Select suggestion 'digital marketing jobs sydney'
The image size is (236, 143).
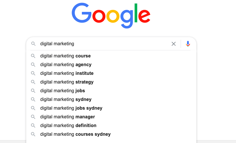pos(71,108)
